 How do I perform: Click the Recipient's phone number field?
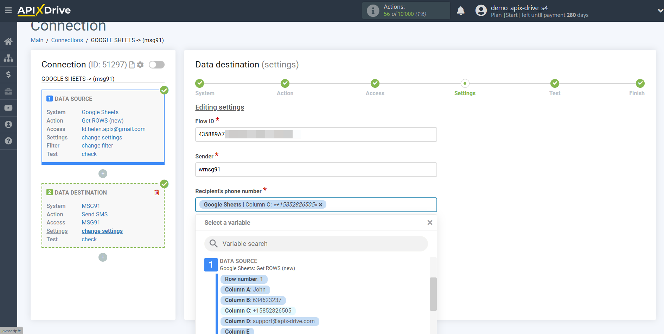point(316,205)
